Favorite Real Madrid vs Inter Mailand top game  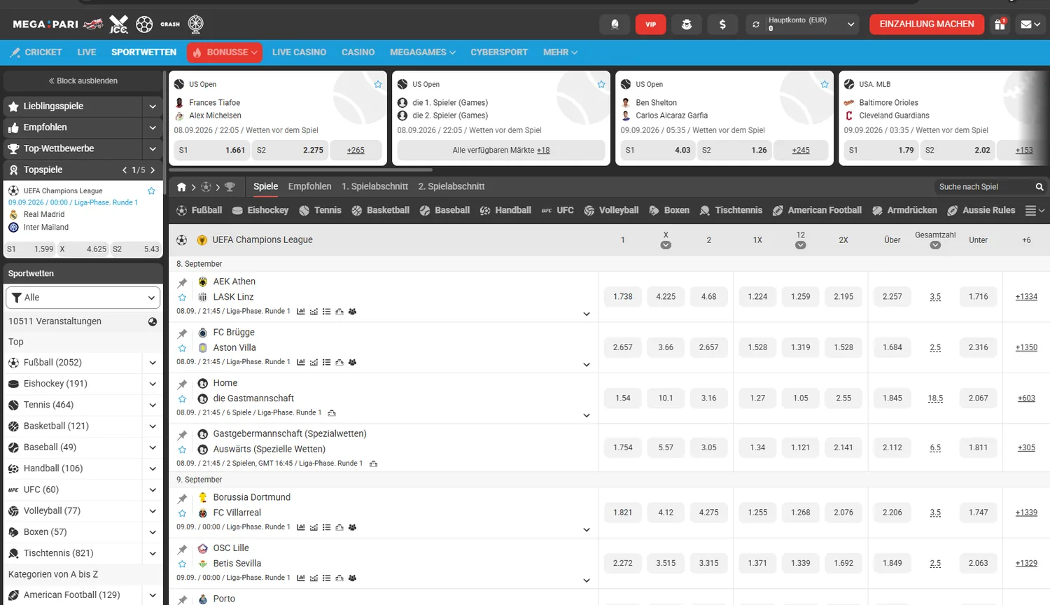click(151, 190)
